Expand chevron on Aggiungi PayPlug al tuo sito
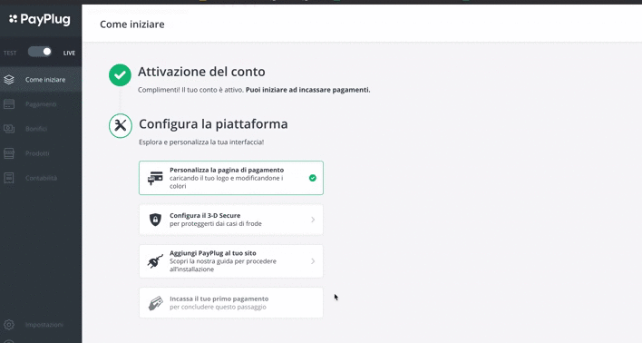The height and width of the screenshot is (343, 642). click(x=313, y=261)
